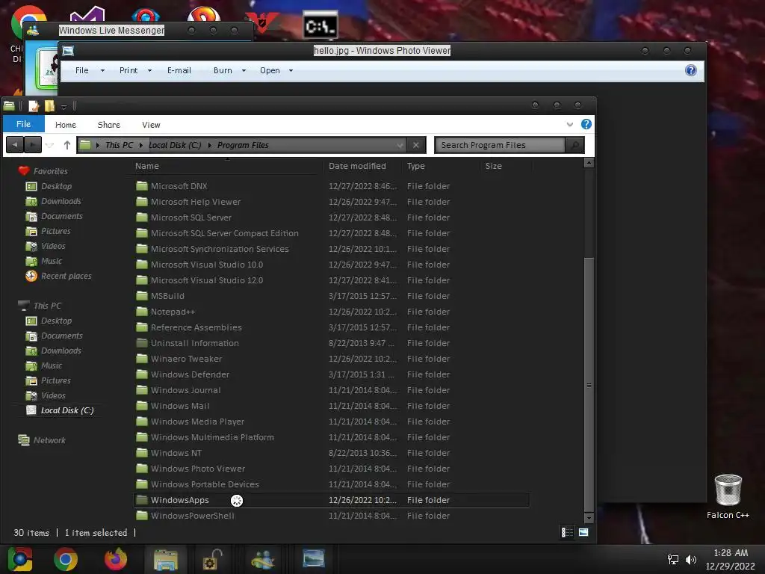
Task: Select Recent places in navigation pane
Action: 66,276
